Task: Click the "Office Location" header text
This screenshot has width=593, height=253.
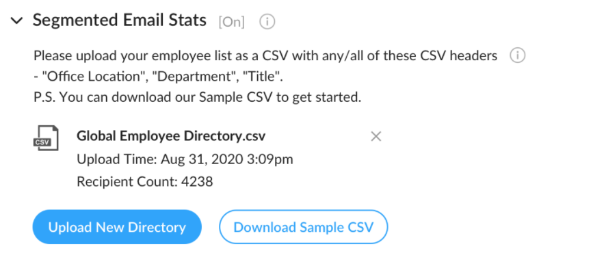Action: point(92,77)
